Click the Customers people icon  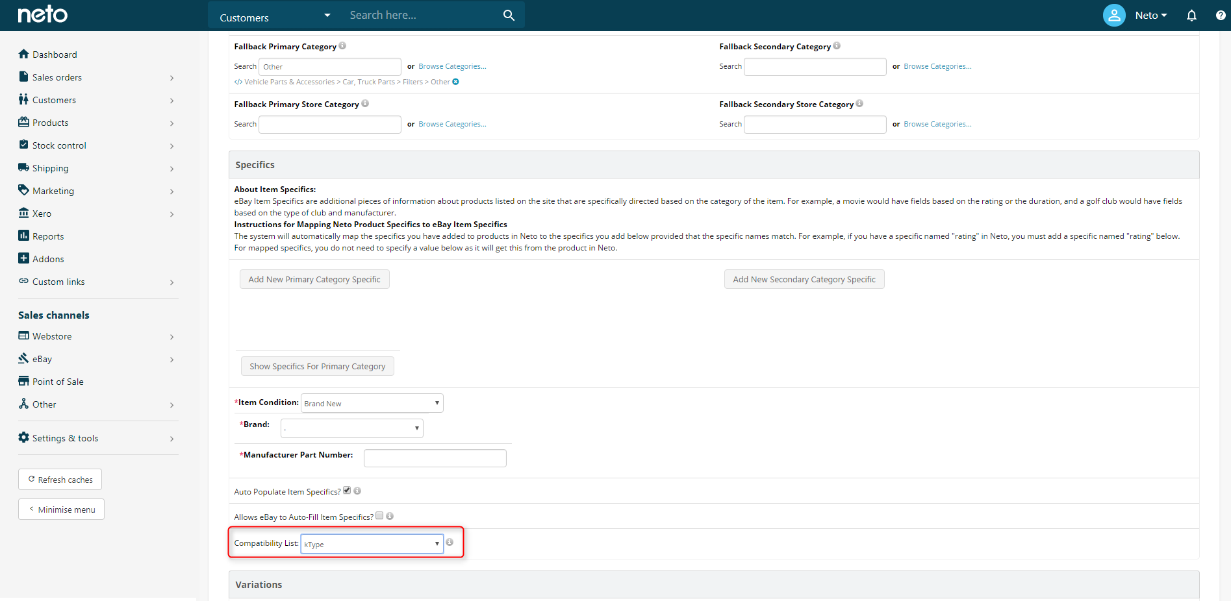click(24, 99)
